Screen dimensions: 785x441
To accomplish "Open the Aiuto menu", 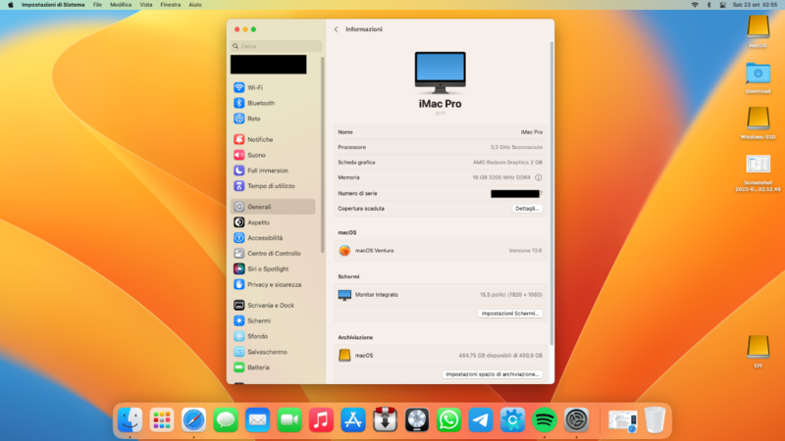I will 194,5.
